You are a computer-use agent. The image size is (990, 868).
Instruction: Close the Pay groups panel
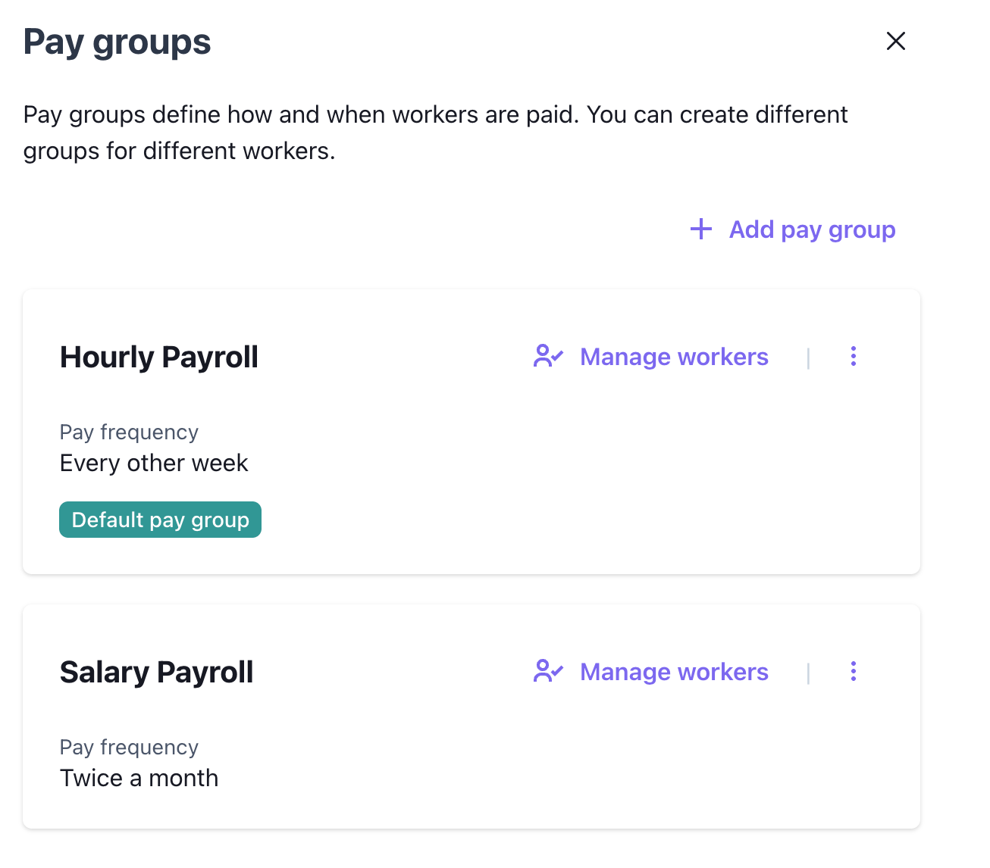[x=895, y=41]
